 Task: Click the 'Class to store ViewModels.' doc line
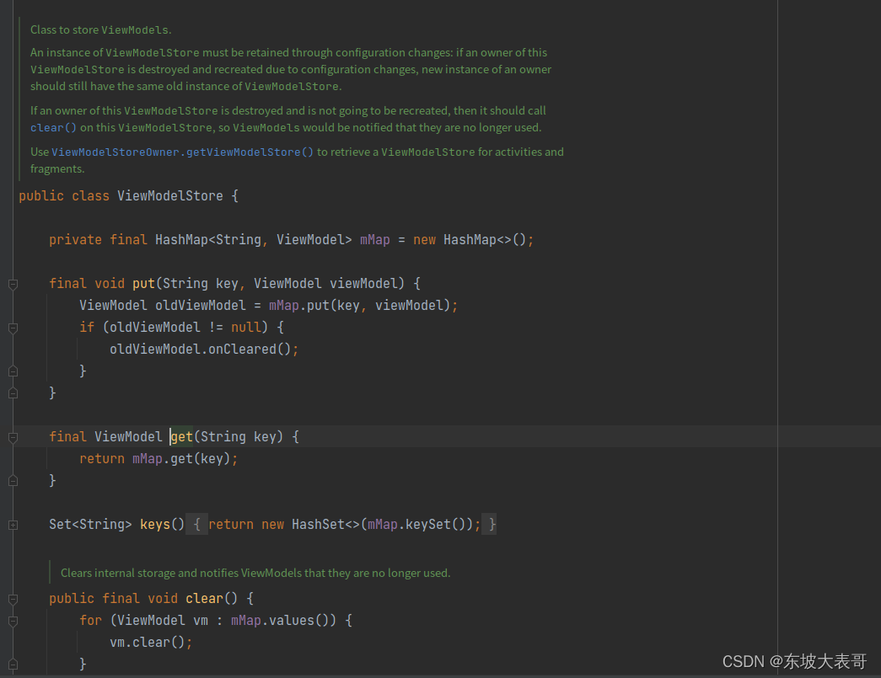pyautogui.click(x=101, y=29)
